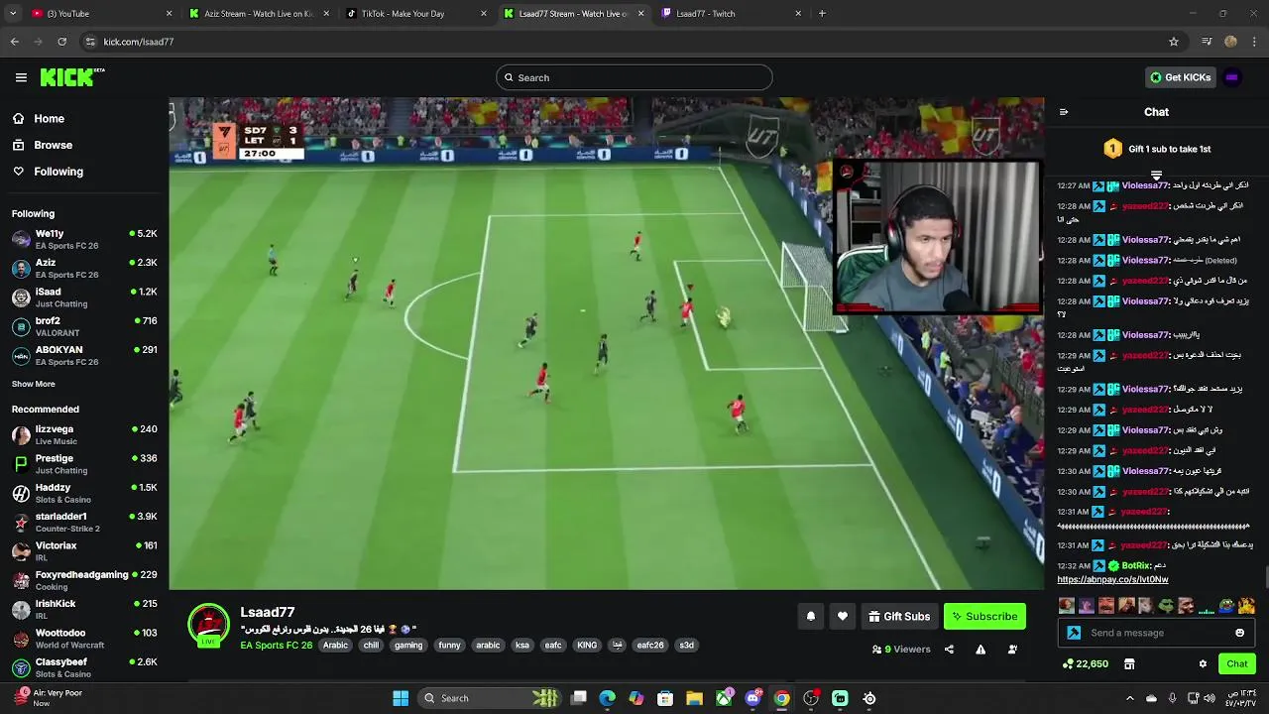Open lizzvega recommended channel
Image resolution: width=1269 pixels, height=714 pixels.
pyautogui.click(x=84, y=434)
